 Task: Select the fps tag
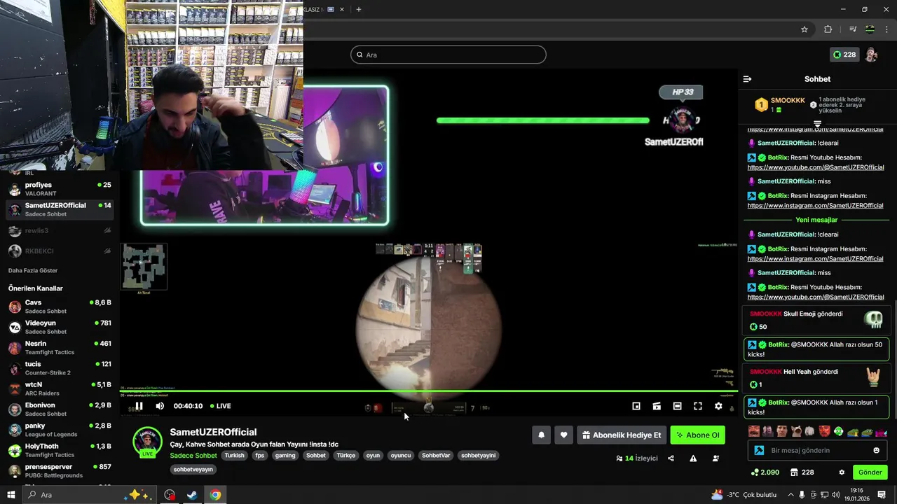point(259,455)
